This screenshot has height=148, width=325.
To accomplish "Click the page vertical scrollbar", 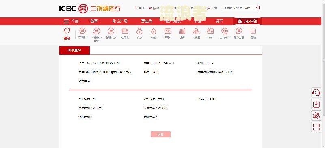I will pos(323,60).
